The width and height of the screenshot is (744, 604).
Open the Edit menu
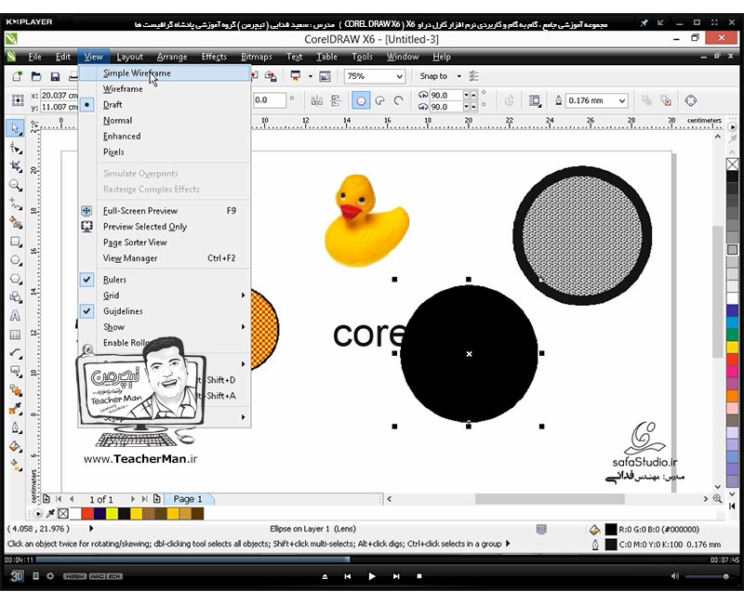pyautogui.click(x=62, y=57)
